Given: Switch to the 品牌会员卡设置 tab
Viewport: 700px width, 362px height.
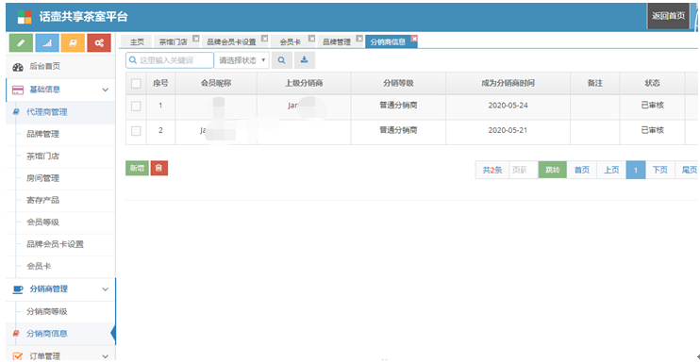Looking at the screenshot, I should (x=231, y=42).
